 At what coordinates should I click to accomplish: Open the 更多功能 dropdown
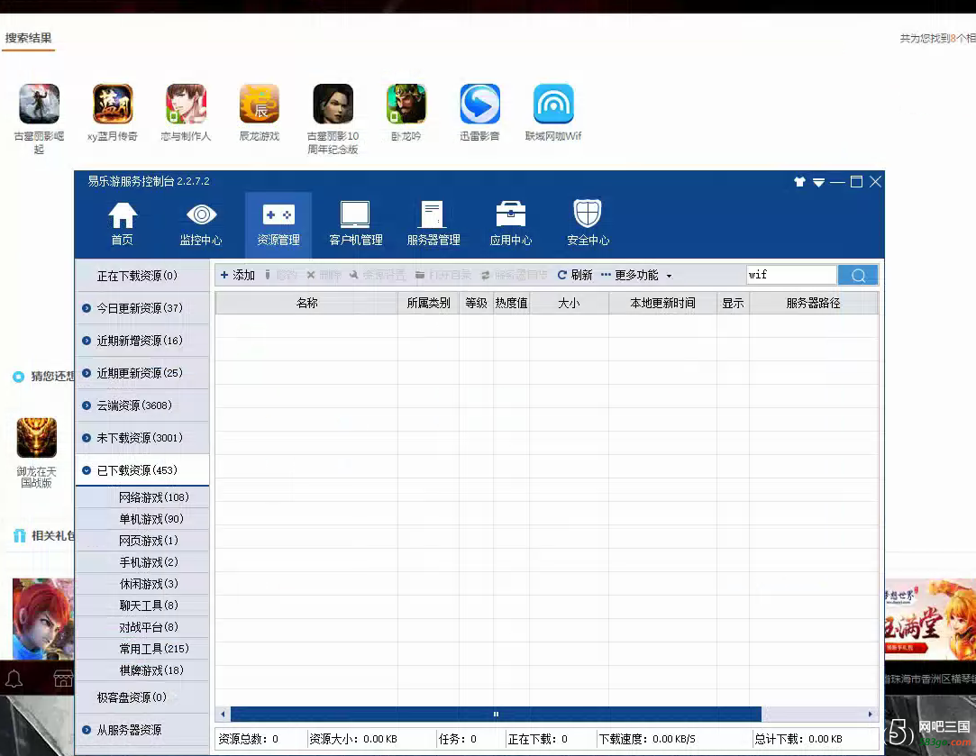tap(636, 275)
